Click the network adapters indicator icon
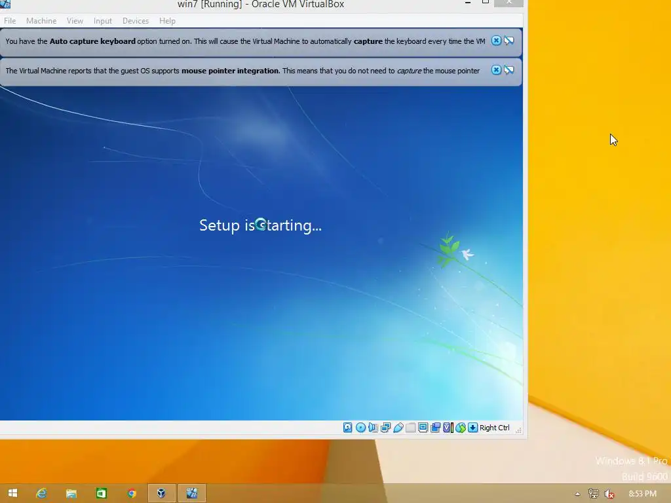Viewport: 671px width, 503px height. tap(385, 427)
